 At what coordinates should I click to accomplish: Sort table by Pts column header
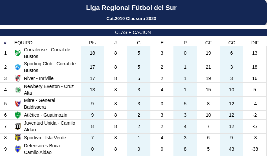point(92,43)
